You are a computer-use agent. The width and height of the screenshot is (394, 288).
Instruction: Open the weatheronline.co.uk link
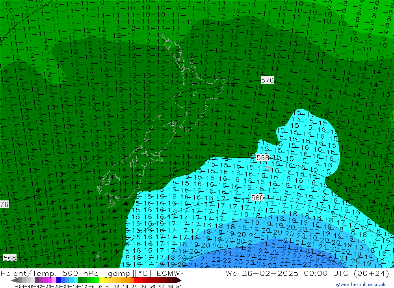pyautogui.click(x=361, y=284)
